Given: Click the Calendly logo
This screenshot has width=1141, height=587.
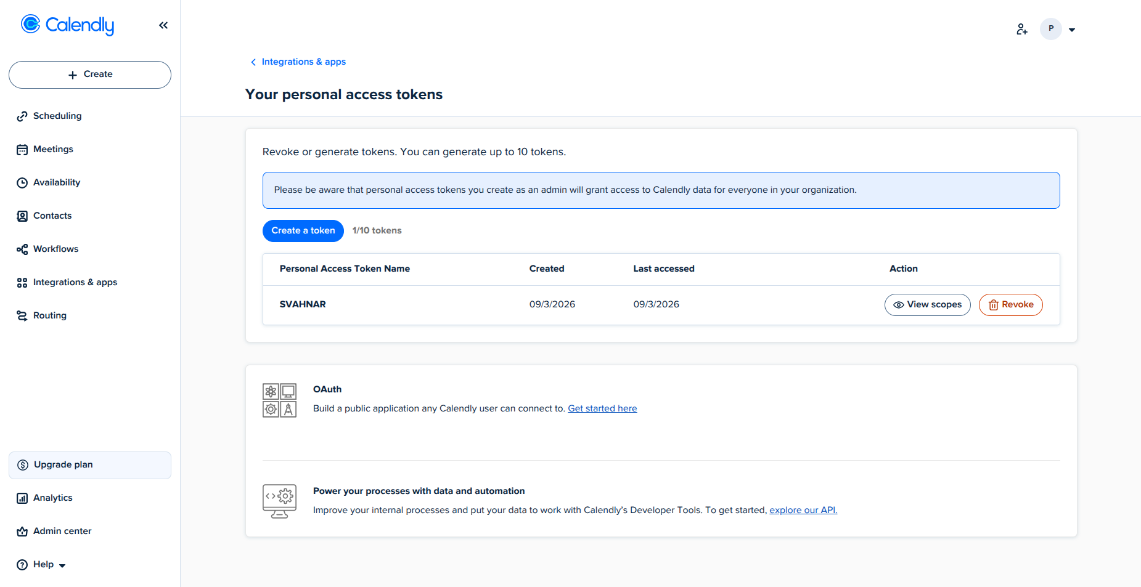Looking at the screenshot, I should tap(68, 25).
